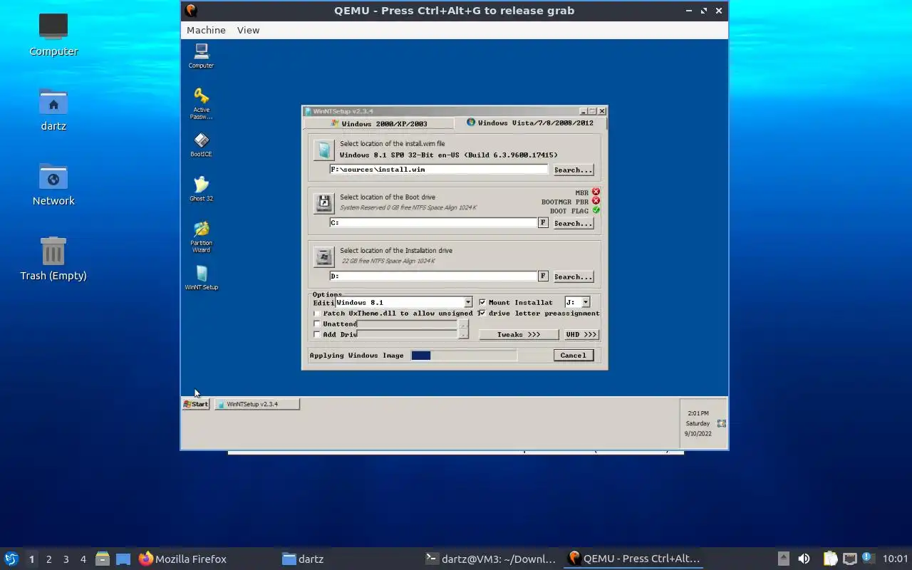912x570 pixels.
Task: Click the F format button beside D:
Action: tap(543, 276)
